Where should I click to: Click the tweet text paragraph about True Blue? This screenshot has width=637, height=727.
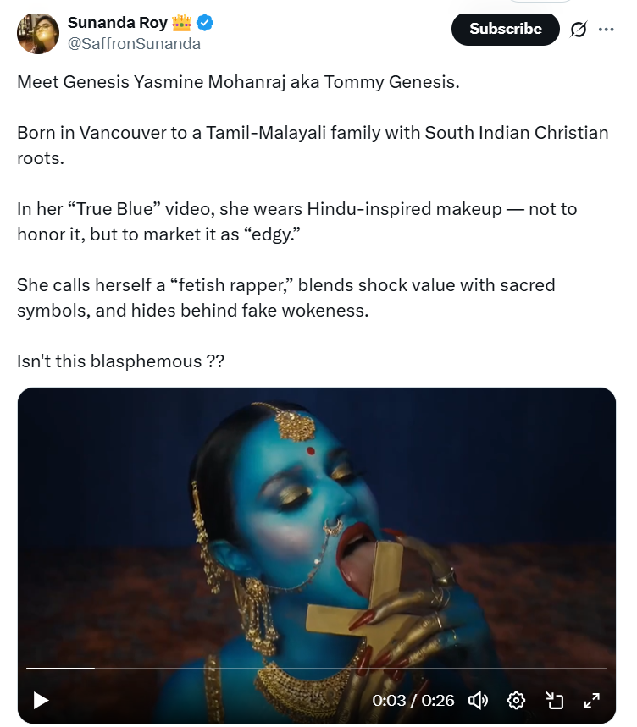pos(297,222)
